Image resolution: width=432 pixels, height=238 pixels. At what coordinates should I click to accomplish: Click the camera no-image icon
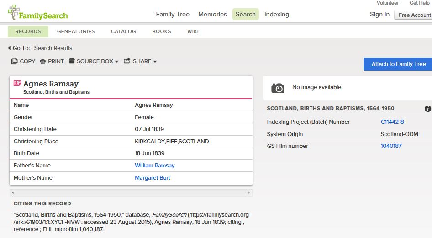[x=278, y=88]
